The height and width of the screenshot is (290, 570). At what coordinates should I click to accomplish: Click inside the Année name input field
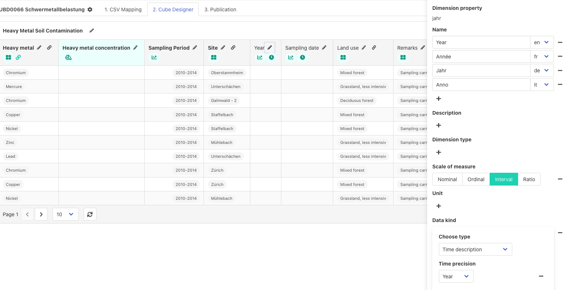pyautogui.click(x=481, y=56)
